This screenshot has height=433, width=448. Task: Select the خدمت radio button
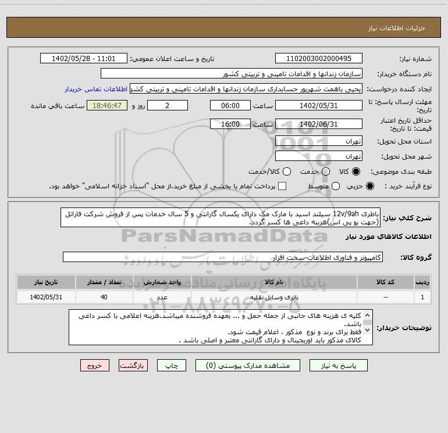click(326, 171)
